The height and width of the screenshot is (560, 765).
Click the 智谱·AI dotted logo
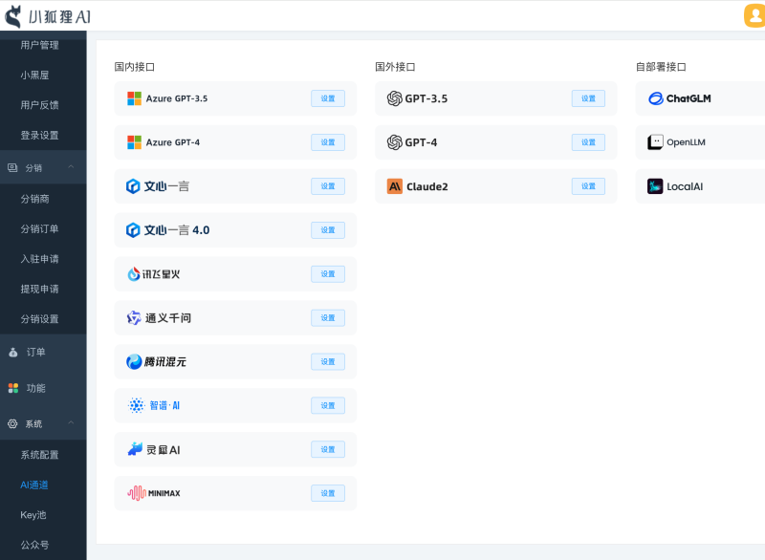pos(136,405)
